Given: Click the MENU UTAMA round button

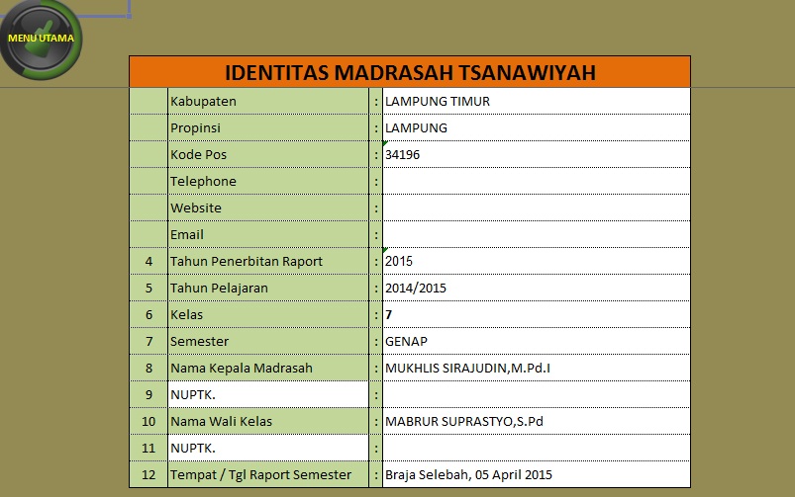Looking at the screenshot, I should [x=41, y=40].
